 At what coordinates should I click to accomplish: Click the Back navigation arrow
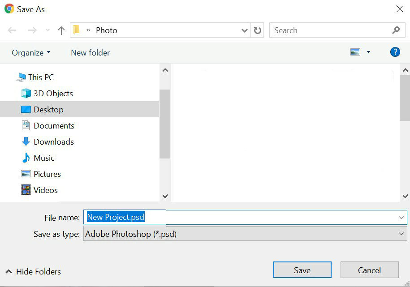pyautogui.click(x=12, y=30)
